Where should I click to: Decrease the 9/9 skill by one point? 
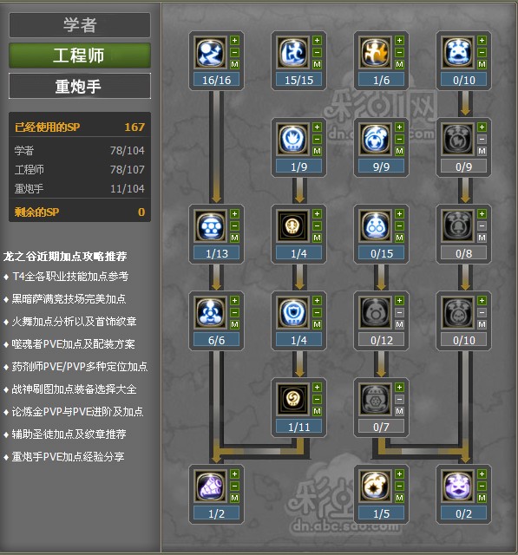[399, 139]
